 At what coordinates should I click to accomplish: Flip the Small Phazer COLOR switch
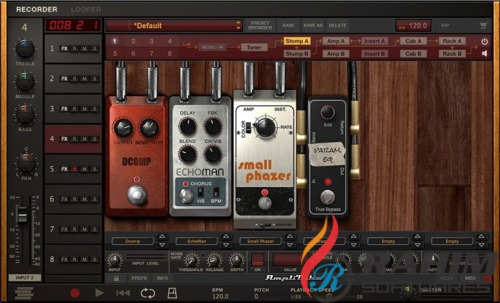click(249, 129)
